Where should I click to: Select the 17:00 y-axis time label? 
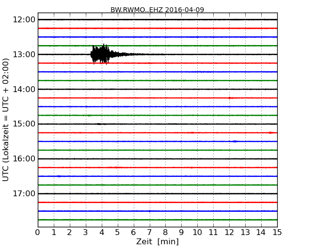tap(24, 193)
